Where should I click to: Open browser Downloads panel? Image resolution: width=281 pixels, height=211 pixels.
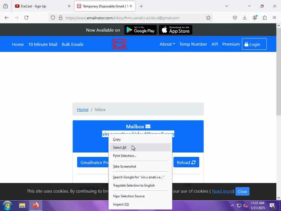pyautogui.click(x=245, y=18)
